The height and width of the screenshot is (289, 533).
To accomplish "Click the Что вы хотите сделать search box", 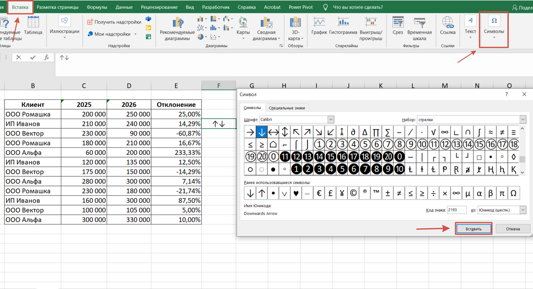I will tap(358, 7).
